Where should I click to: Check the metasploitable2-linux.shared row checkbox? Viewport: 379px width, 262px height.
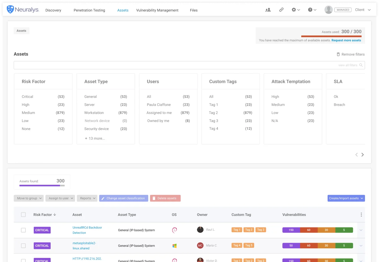tap(23, 246)
